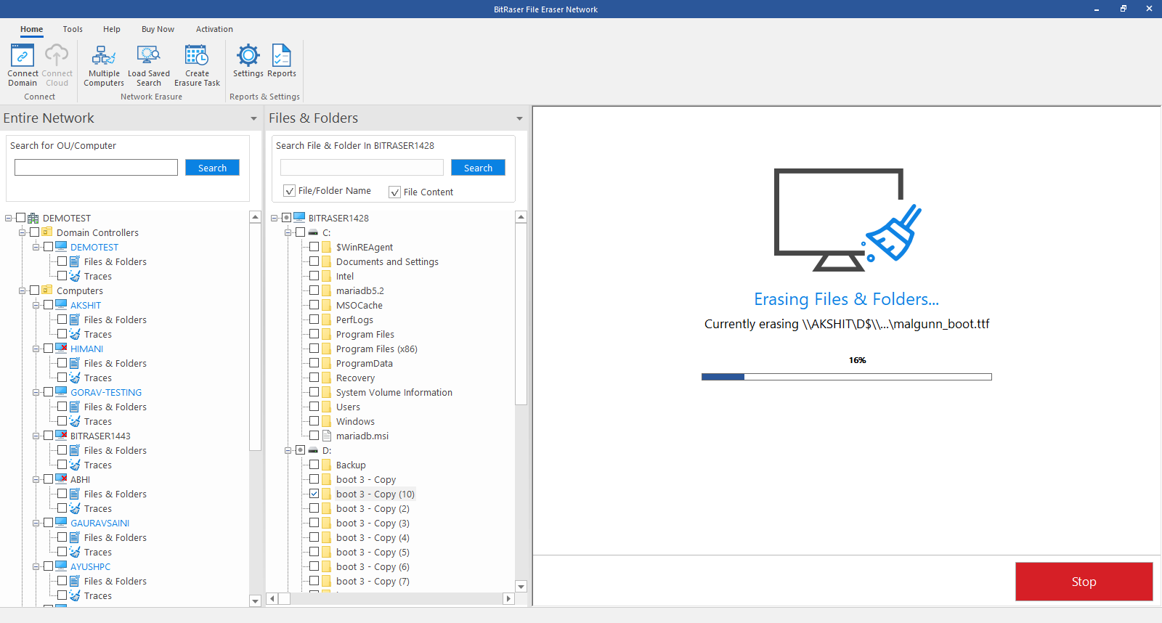Image resolution: width=1162 pixels, height=623 pixels.
Task: Open the Help ribbon tab
Action: click(112, 29)
